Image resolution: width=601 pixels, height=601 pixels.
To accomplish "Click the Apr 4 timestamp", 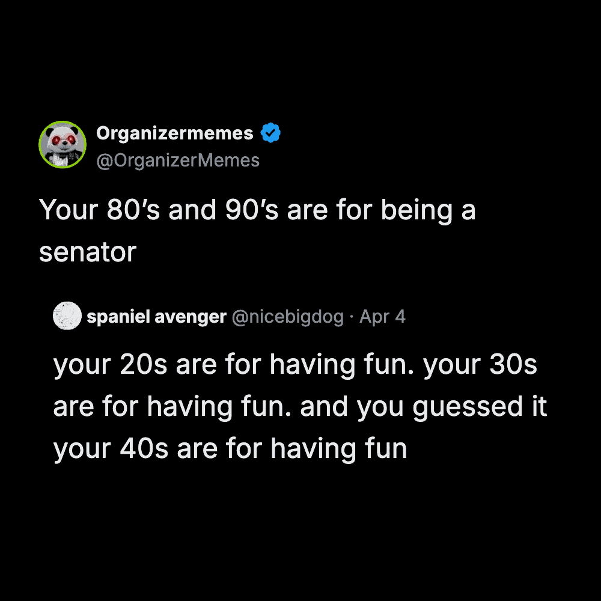I will pos(382,317).
